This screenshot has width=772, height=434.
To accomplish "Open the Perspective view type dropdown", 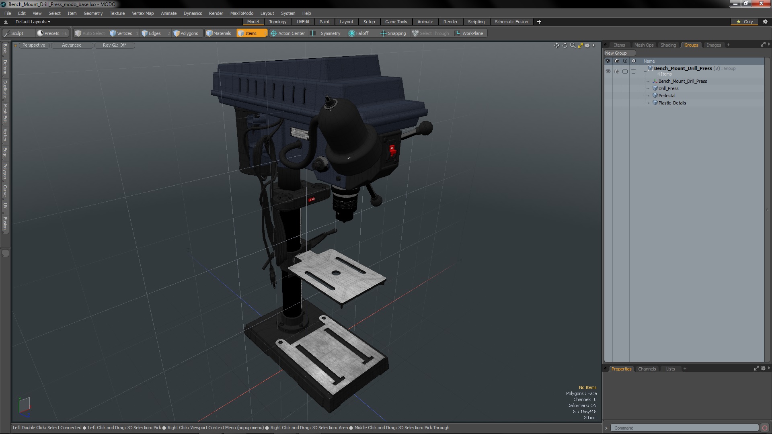I will pyautogui.click(x=34, y=45).
